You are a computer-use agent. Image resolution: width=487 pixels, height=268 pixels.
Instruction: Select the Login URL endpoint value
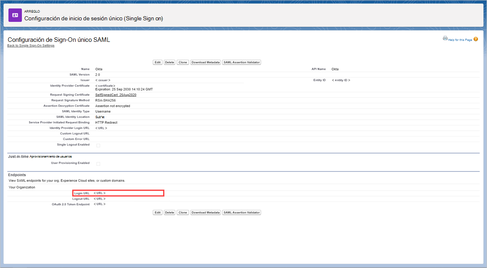tap(99, 193)
